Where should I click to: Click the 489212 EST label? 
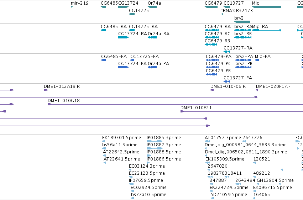click(262, 173)
